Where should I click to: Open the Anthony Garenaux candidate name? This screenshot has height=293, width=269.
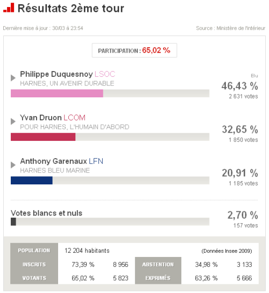point(53,161)
